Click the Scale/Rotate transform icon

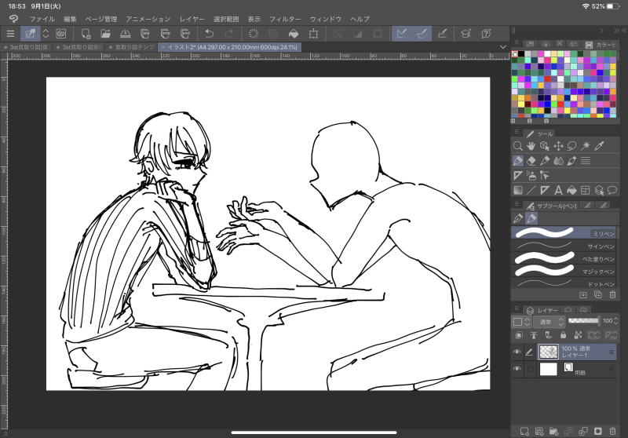click(x=313, y=34)
